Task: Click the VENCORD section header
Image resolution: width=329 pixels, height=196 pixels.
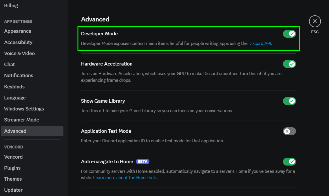Action: pos(13,147)
